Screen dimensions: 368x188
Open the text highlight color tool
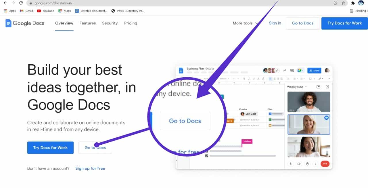[x=263, y=79]
